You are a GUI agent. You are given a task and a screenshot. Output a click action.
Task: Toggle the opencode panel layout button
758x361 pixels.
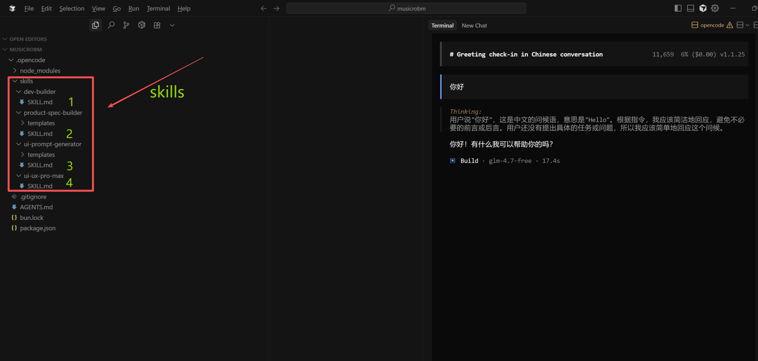tap(740, 25)
